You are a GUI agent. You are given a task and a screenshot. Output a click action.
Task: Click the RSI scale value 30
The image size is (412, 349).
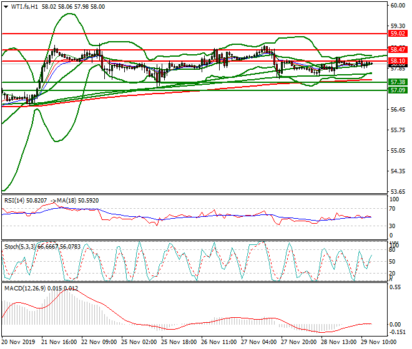click(392, 226)
